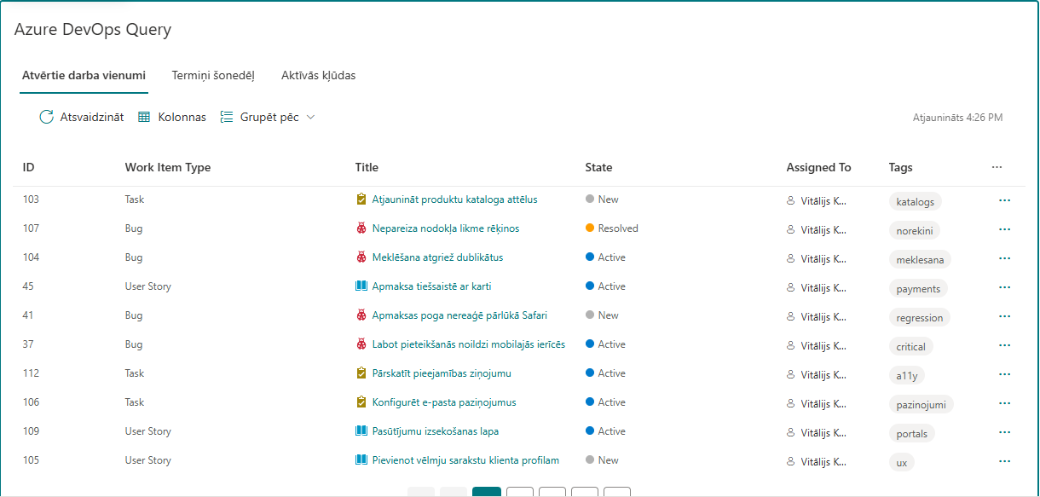Click bug icon beside Nepareiza nodokļa likme rēķinos
The width and height of the screenshot is (1040, 497).
tap(361, 228)
